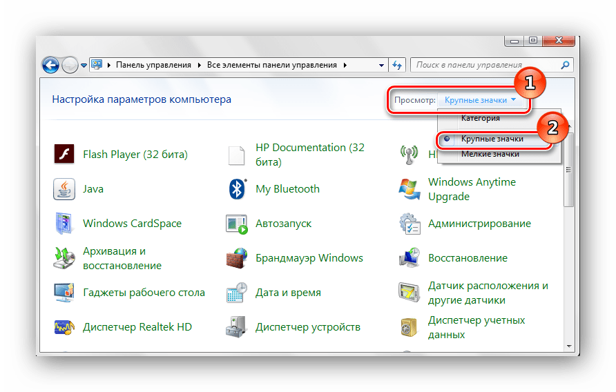Choose the Категория view option
Viewport: 616px width, 392px height.
click(x=480, y=118)
